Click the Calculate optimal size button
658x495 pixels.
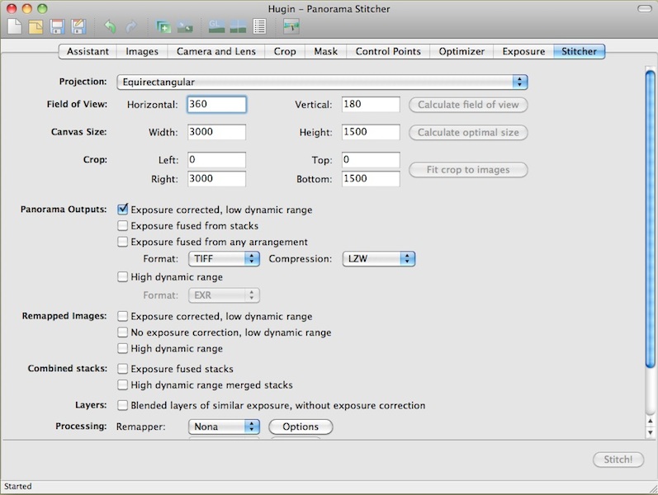pyautogui.click(x=468, y=133)
